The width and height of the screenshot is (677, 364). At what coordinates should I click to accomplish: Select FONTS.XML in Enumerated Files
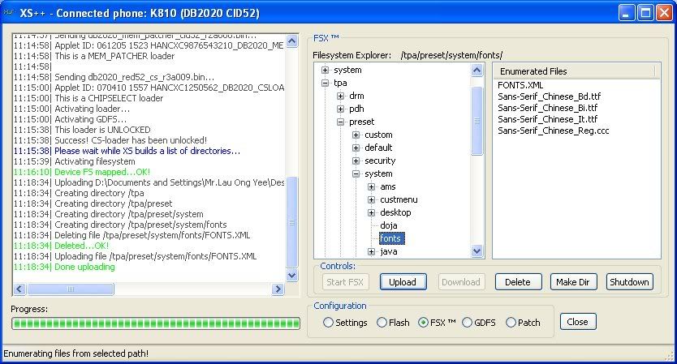(522, 85)
